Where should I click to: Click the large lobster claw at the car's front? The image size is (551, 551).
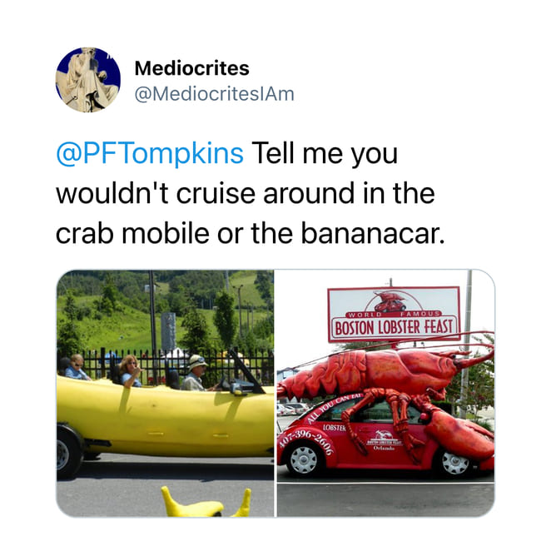459,436
